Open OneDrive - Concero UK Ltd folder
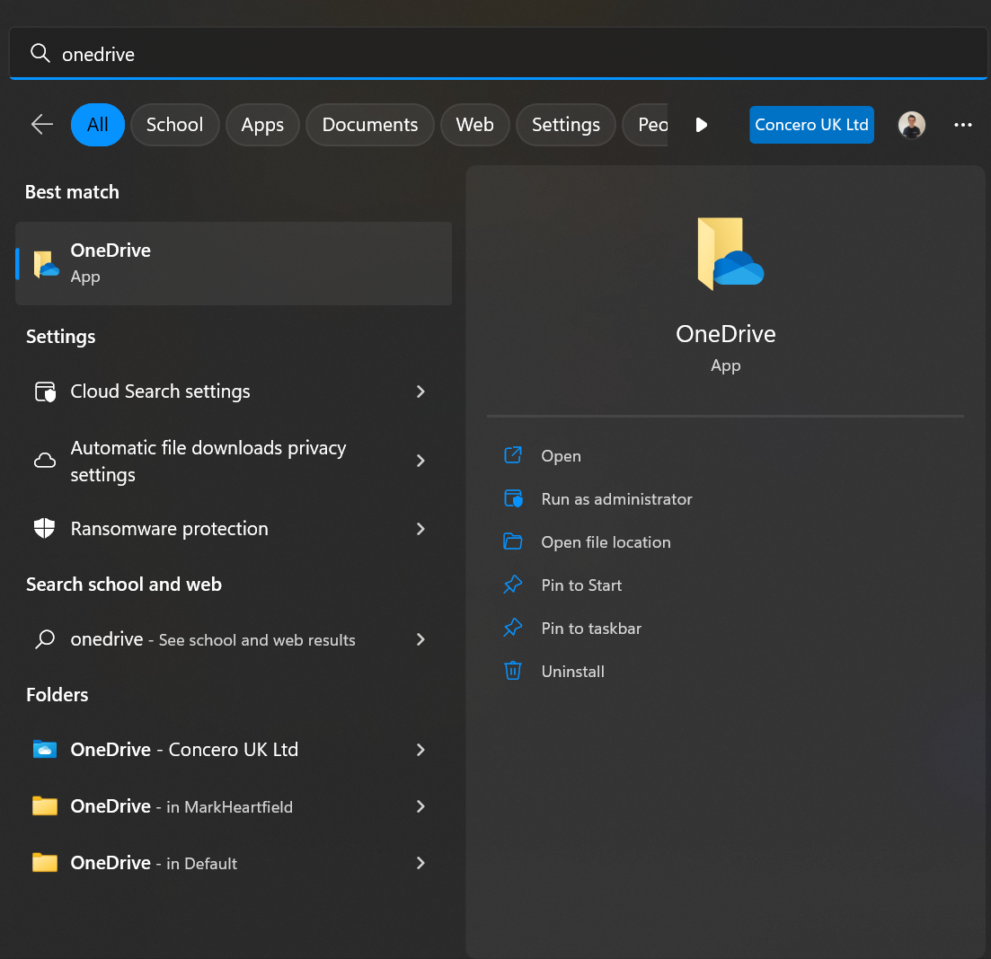The width and height of the screenshot is (991, 959). 234,749
